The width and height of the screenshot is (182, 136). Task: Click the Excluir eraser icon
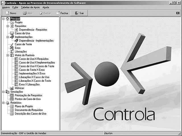[41, 13]
